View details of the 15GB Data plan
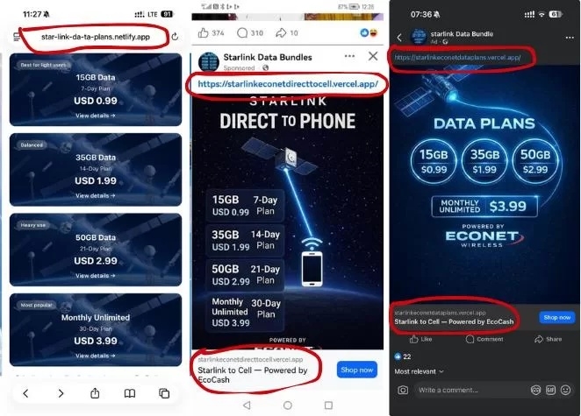Screen dimensions: 581x416 (x=96, y=116)
